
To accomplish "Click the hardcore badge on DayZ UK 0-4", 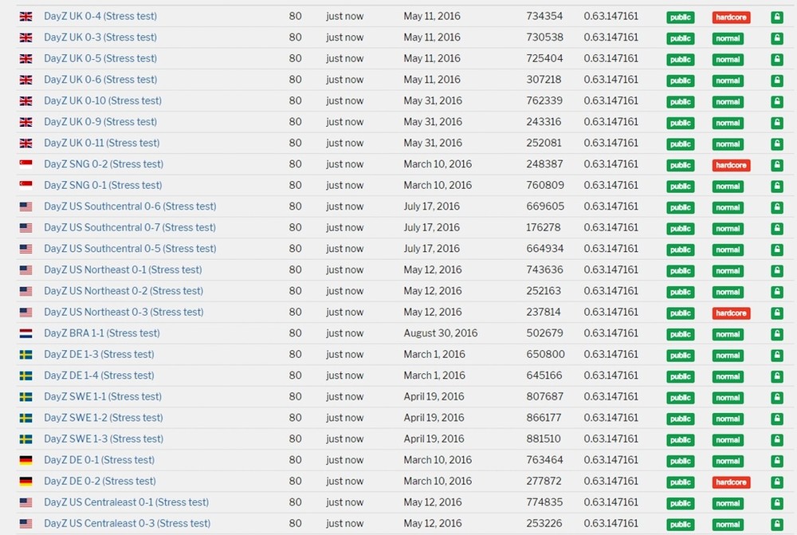I will (x=731, y=18).
